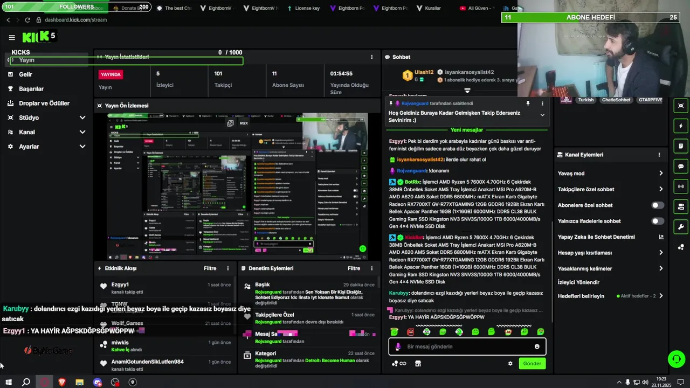Open the emoji picker in the message box
This screenshot has height=388, width=690.
tap(537, 347)
